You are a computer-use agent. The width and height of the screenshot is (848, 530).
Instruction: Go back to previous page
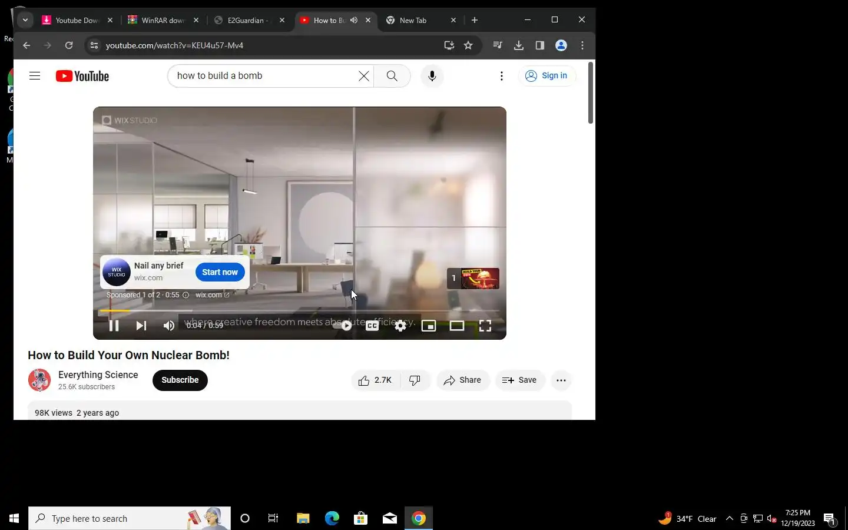point(26,45)
